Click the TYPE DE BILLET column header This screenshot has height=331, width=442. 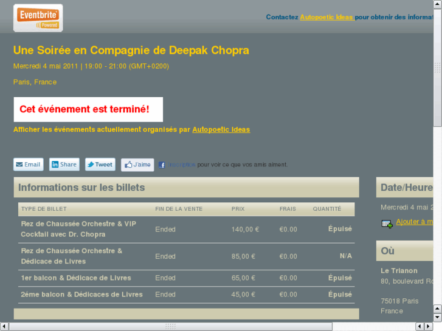click(44, 209)
